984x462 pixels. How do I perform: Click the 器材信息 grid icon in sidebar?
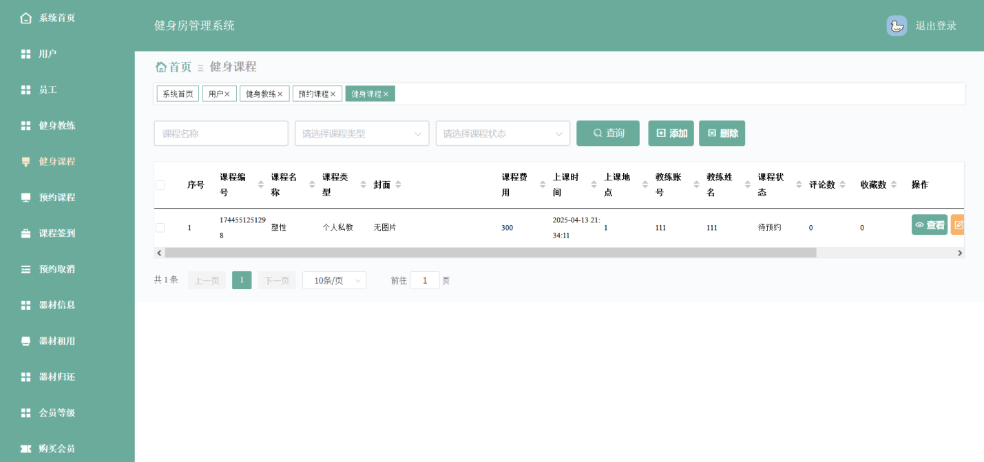point(25,305)
